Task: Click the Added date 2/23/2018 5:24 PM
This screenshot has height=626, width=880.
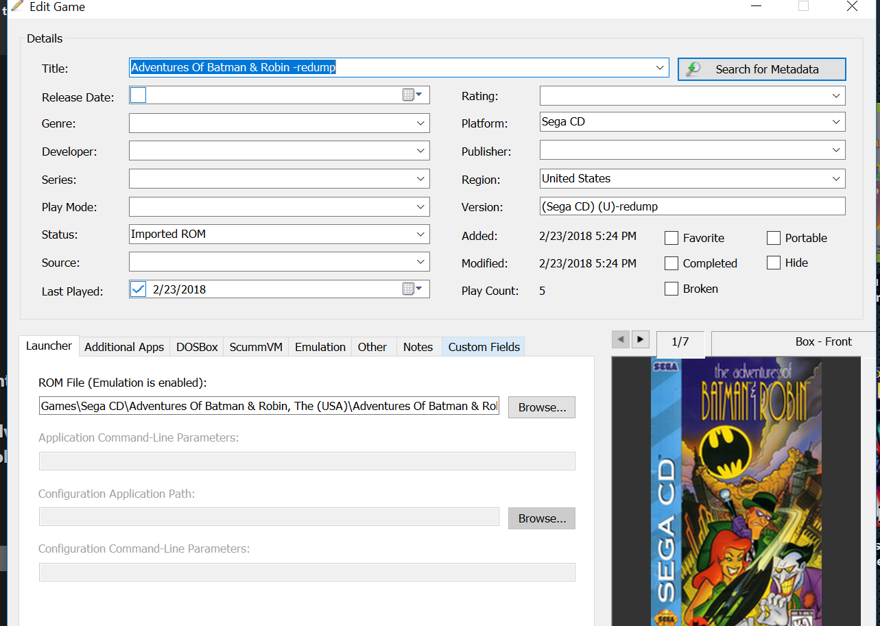Action: click(588, 236)
